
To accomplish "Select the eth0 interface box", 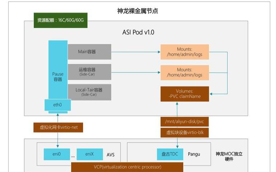I will click(58, 105).
